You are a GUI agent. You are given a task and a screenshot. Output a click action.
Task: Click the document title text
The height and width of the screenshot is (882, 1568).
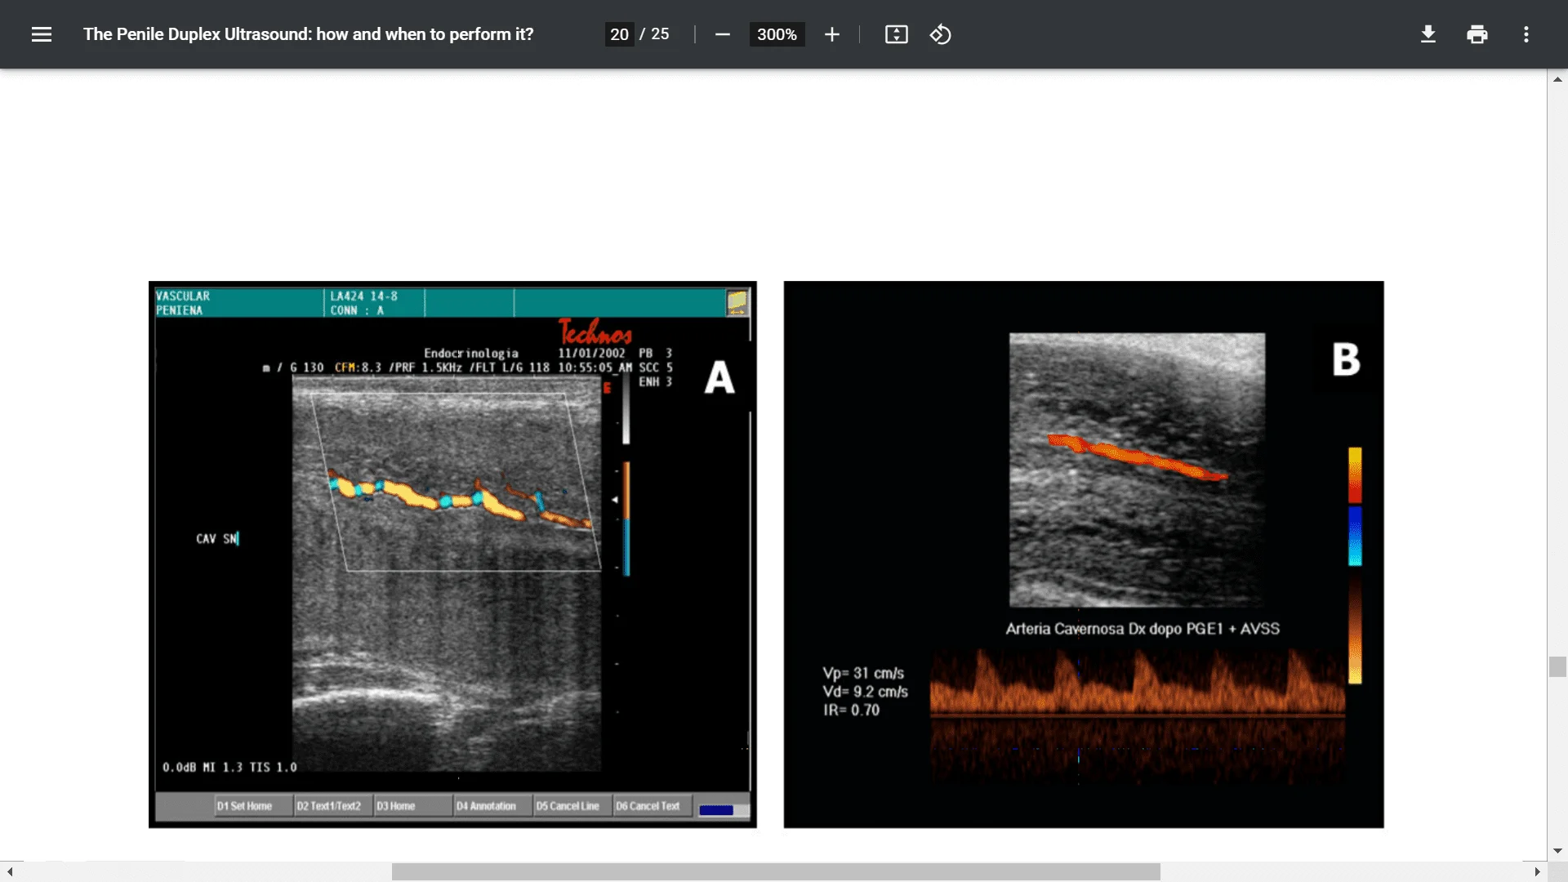(x=308, y=34)
